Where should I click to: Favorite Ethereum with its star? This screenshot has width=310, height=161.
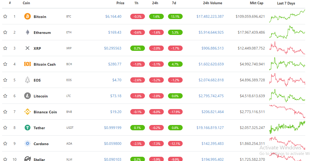[x=5, y=32]
